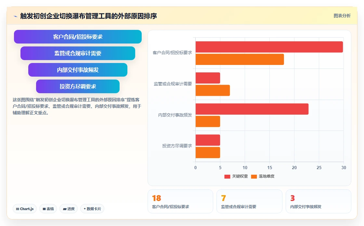364x226 pixels.
Task: Click the orange 落地难度 legend swatch
Action: point(254,177)
